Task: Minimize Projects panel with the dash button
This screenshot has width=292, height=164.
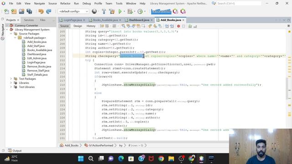Action: 54,20
